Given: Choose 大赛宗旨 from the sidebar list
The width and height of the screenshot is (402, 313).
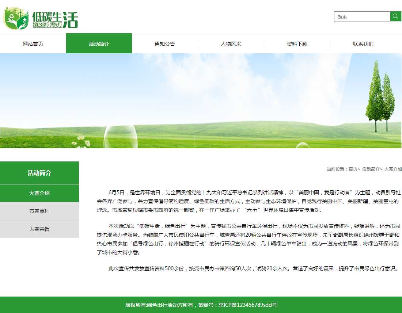Looking at the screenshot, I should pyautogui.click(x=39, y=229).
